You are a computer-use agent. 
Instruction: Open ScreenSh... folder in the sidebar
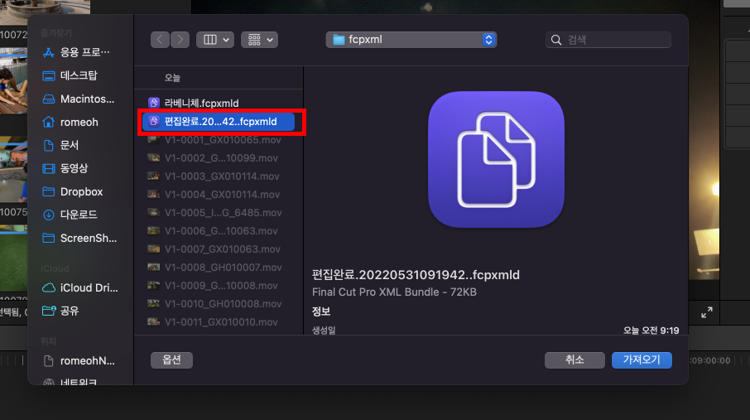(x=79, y=238)
